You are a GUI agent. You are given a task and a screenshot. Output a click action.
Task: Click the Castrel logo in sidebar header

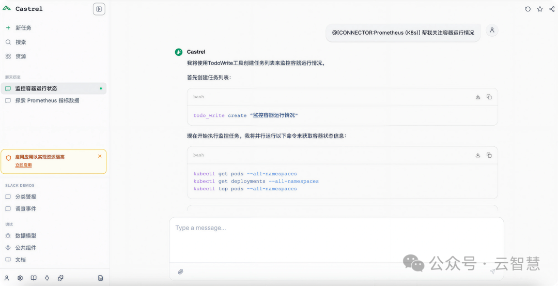[7, 9]
